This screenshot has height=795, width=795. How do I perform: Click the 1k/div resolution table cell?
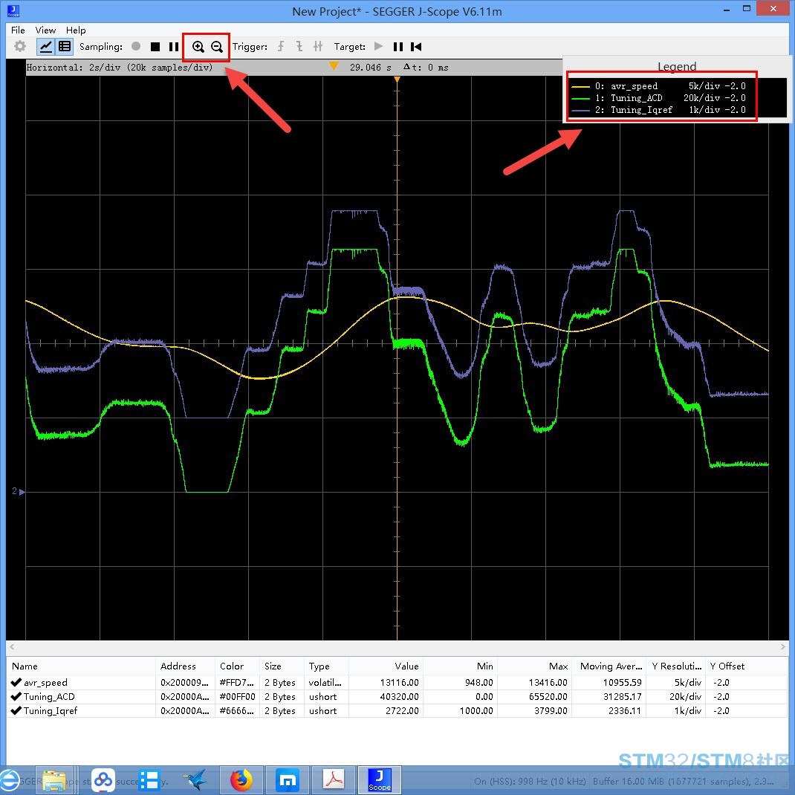(675, 710)
